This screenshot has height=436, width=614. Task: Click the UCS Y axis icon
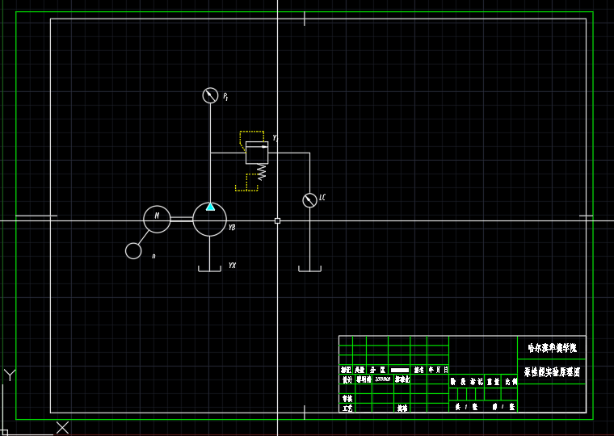coord(10,375)
